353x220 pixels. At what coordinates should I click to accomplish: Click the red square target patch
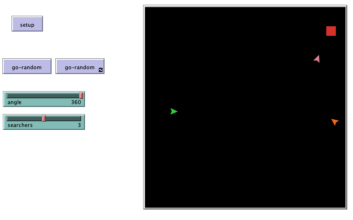click(x=331, y=31)
